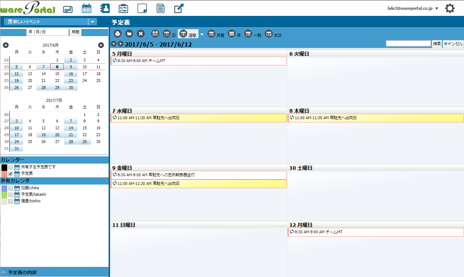
Task: Click the 検索 search button
Action: pos(437,44)
